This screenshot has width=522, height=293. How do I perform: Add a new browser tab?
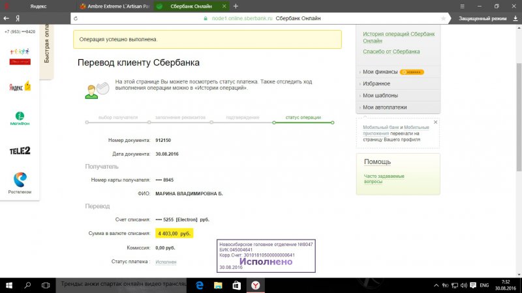point(236,6)
